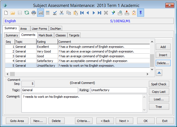This screenshot has width=177, height=127.
Task: Click the Next > button
Action: click(124, 121)
